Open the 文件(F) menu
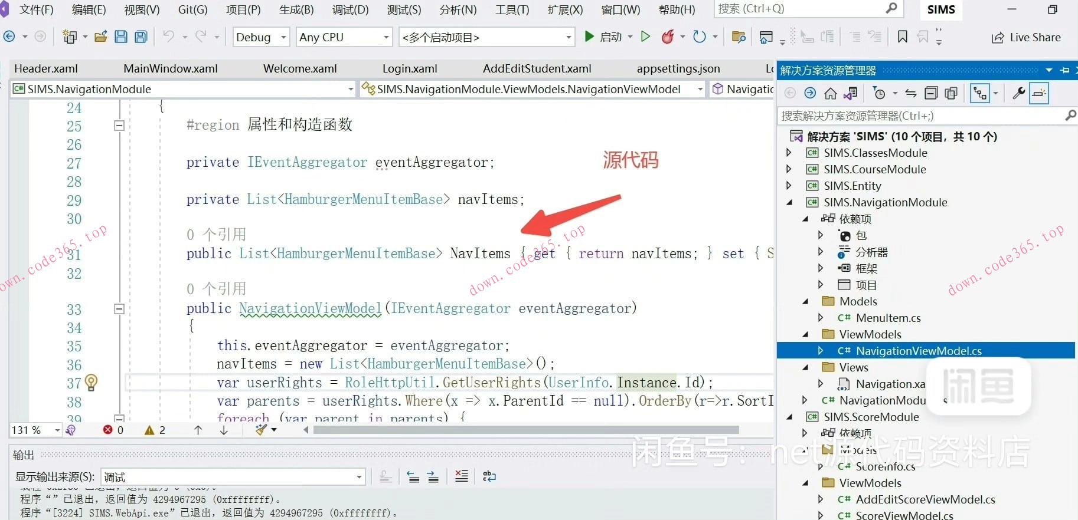 tap(37, 9)
